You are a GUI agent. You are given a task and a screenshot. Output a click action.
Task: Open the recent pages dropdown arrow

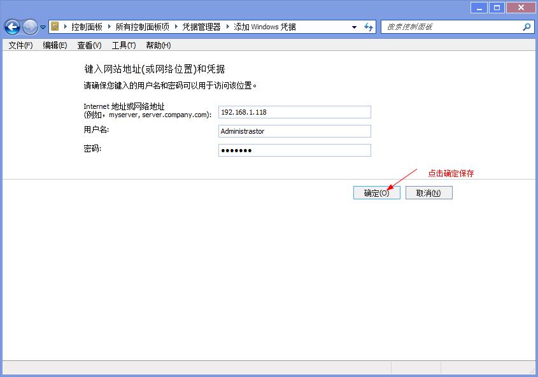pyautogui.click(x=43, y=27)
